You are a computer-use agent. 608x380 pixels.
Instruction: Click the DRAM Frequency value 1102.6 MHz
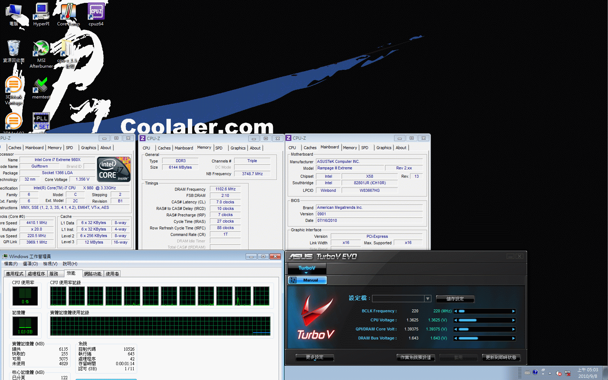[225, 189]
